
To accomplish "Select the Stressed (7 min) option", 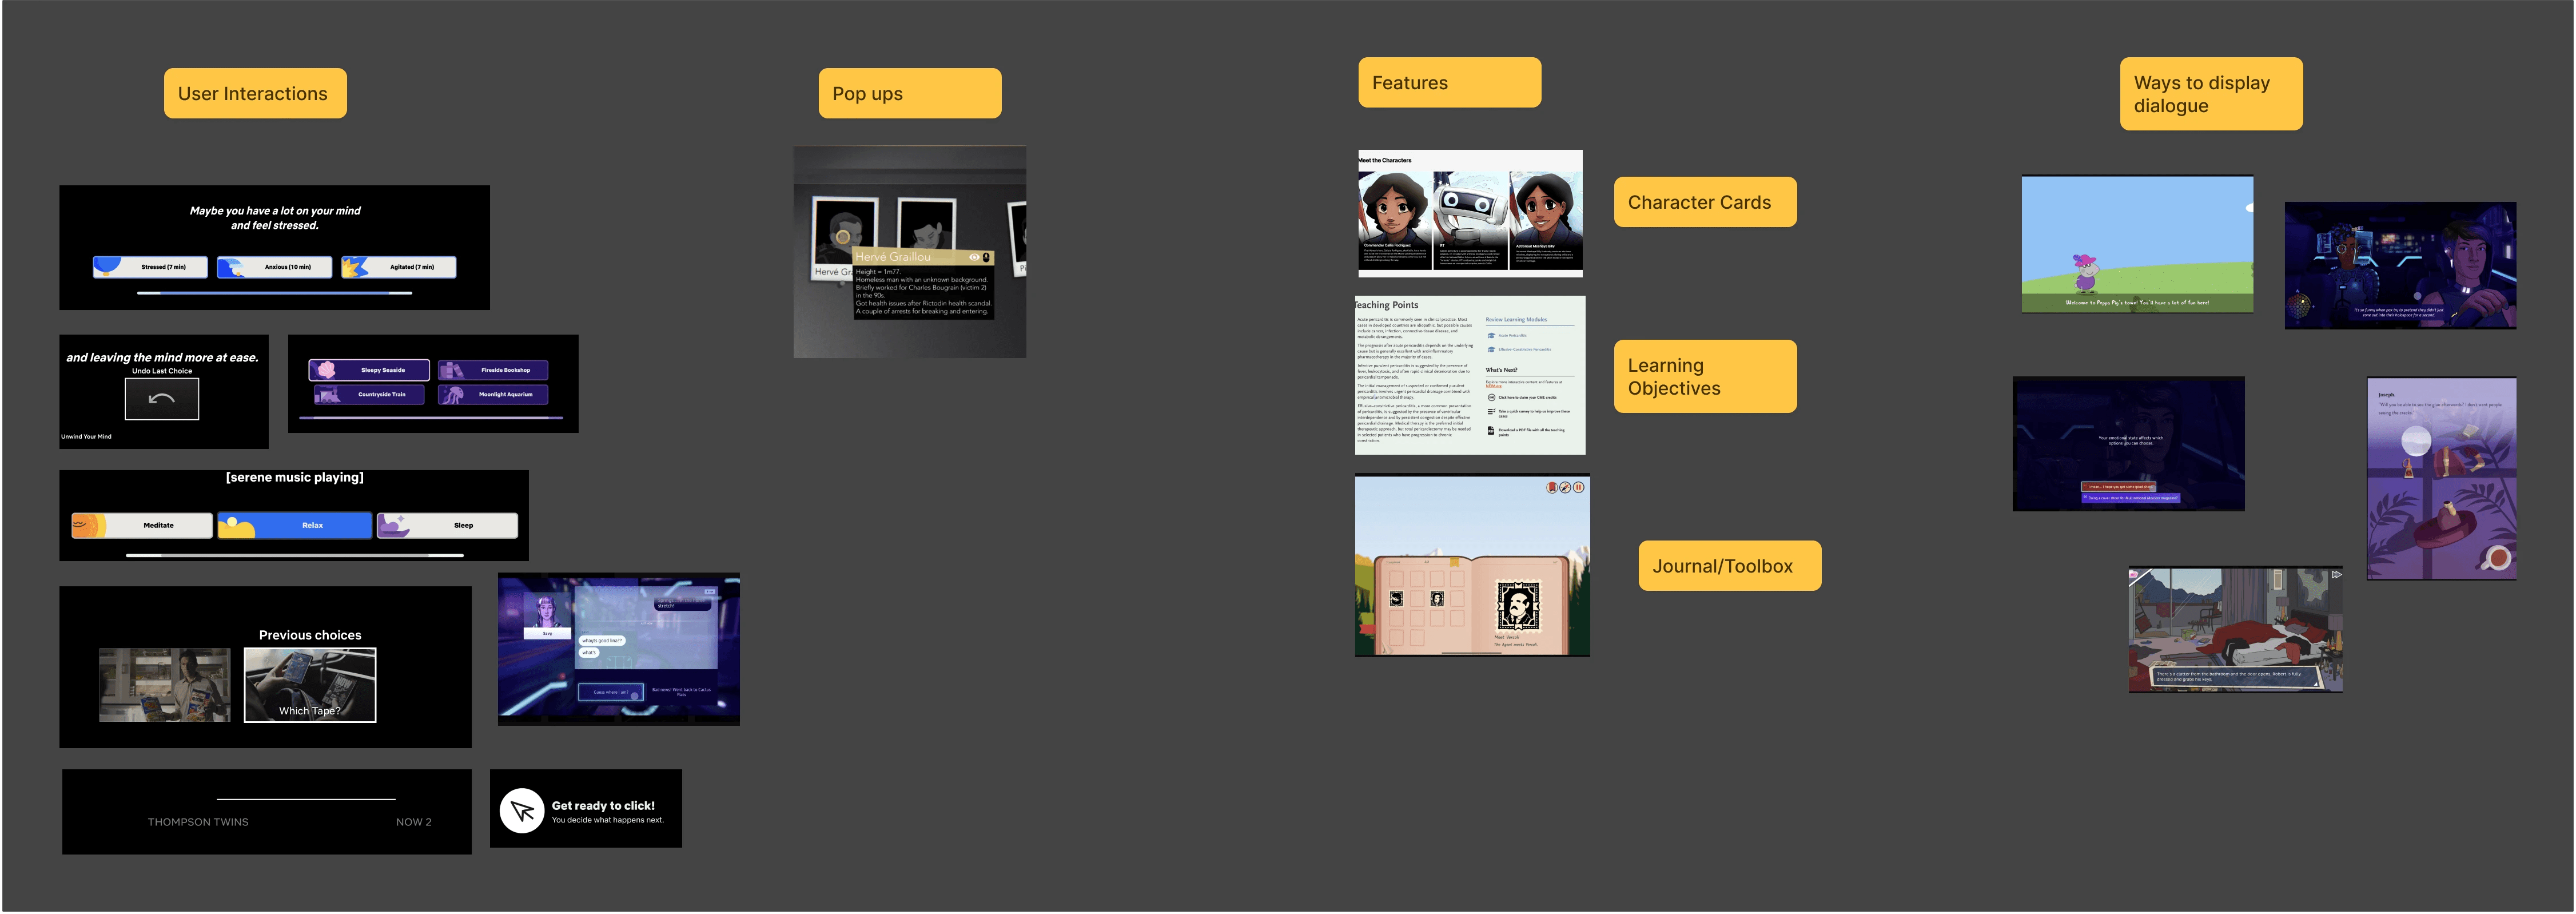I will pos(150,267).
